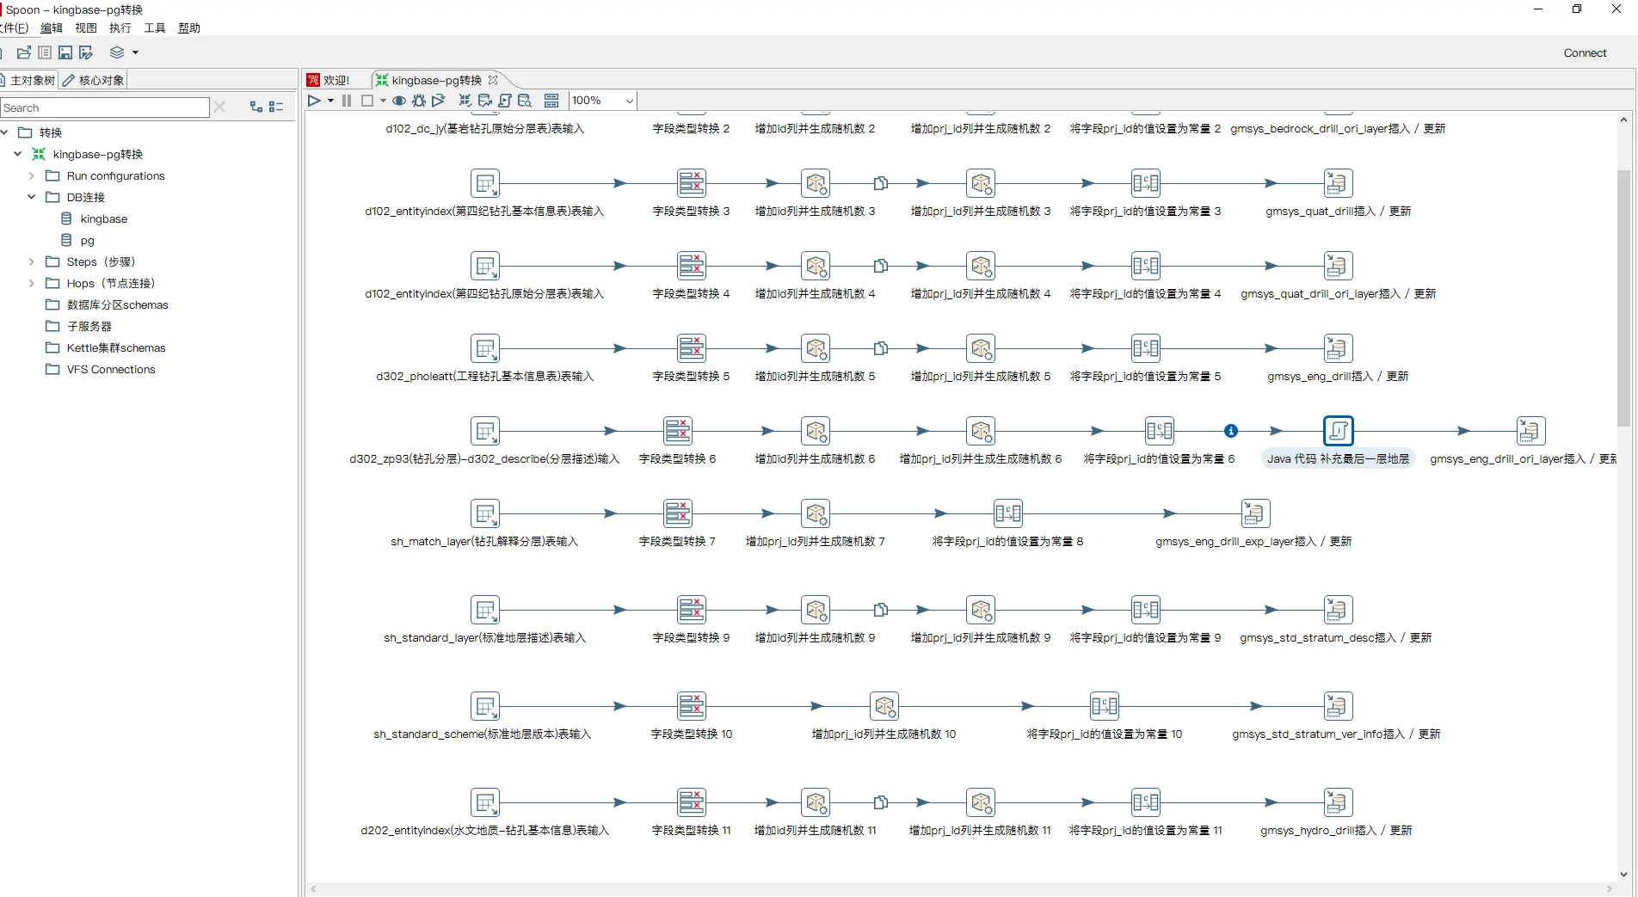Collapse the DB连接 folder
Viewport: 1638px width, 897px height.
[x=31, y=197]
